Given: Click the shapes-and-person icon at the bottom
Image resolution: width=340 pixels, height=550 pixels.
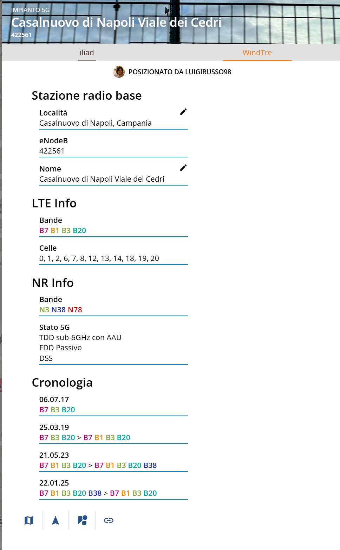Looking at the screenshot, I should pyautogui.click(x=82, y=520).
